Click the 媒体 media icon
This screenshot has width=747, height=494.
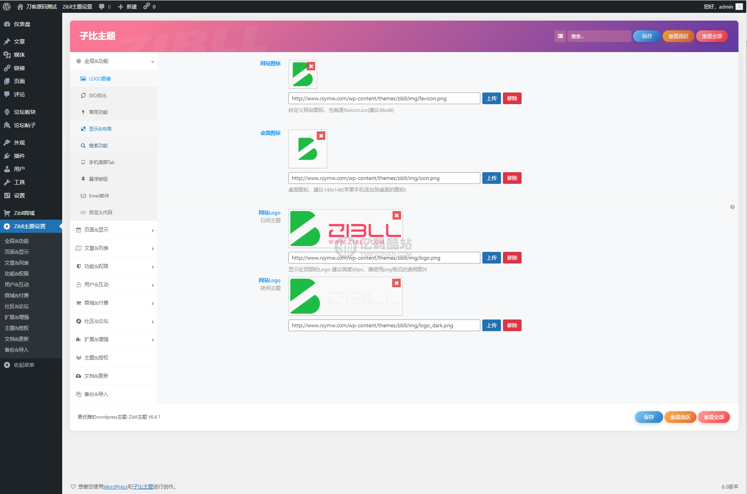pos(8,54)
